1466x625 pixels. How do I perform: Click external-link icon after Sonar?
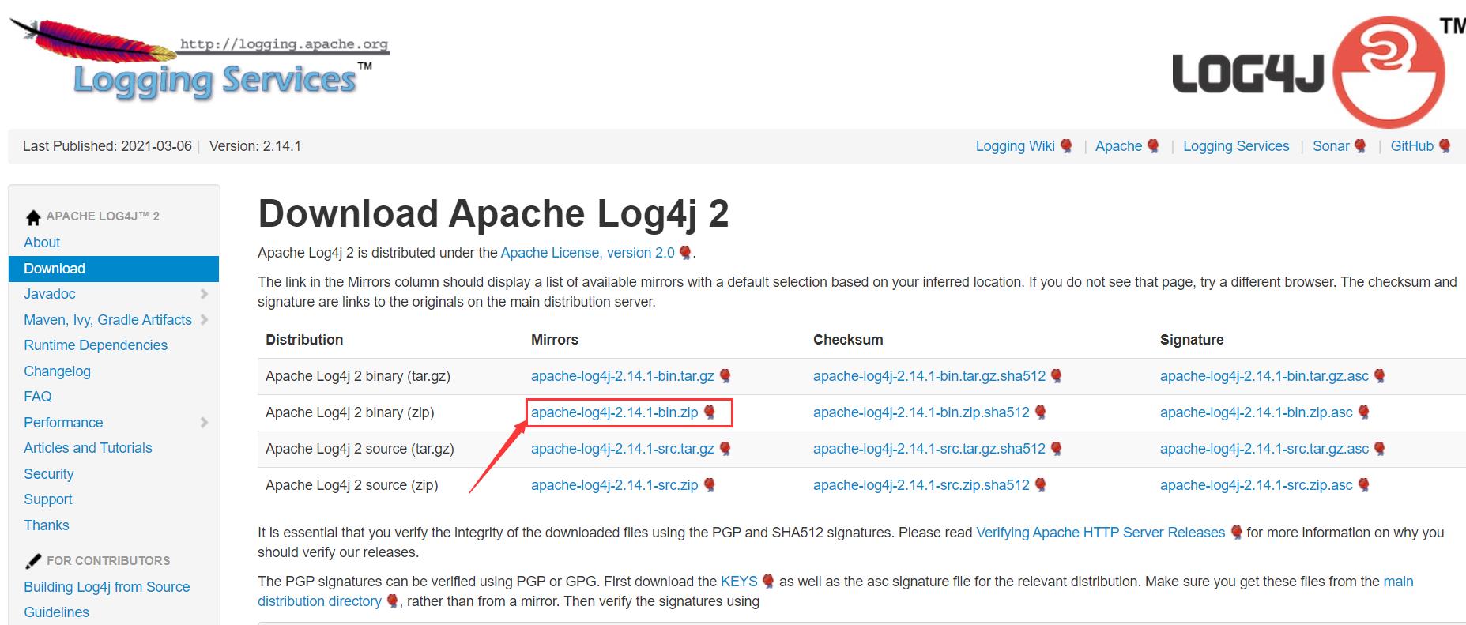point(1360,146)
